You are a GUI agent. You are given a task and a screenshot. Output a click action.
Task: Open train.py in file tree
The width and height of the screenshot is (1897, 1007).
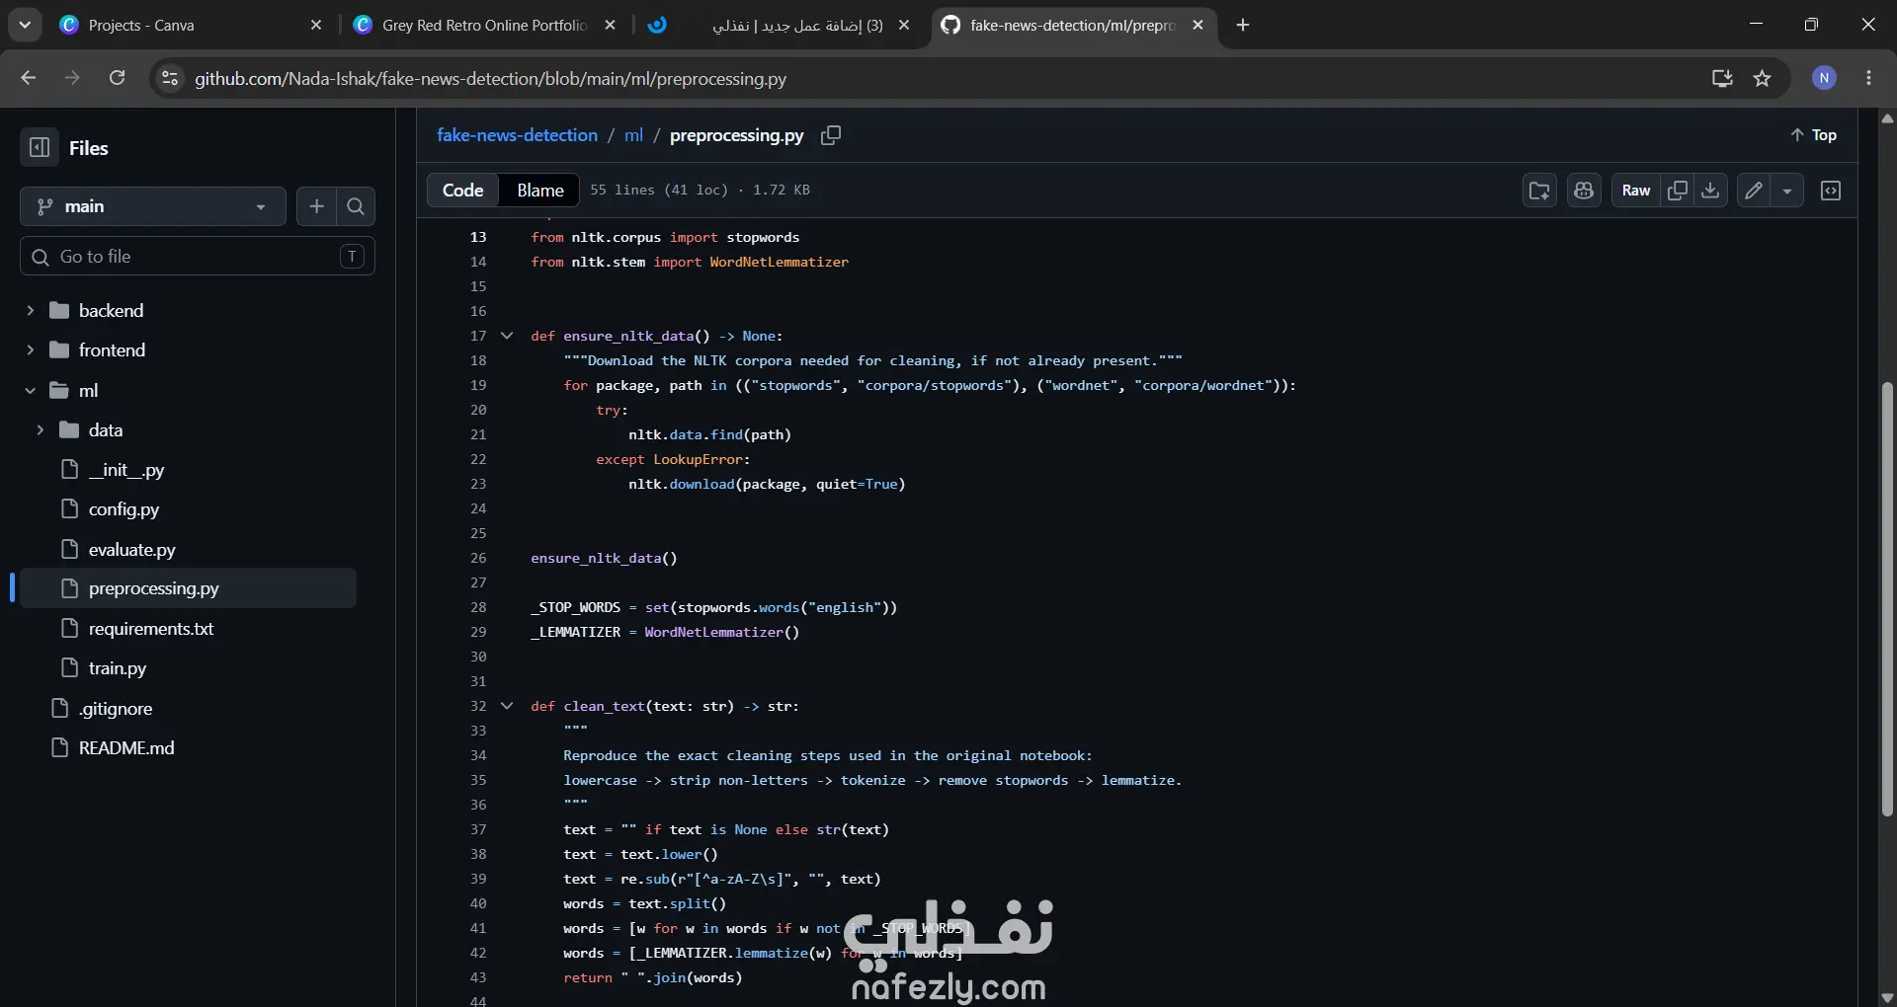(117, 668)
